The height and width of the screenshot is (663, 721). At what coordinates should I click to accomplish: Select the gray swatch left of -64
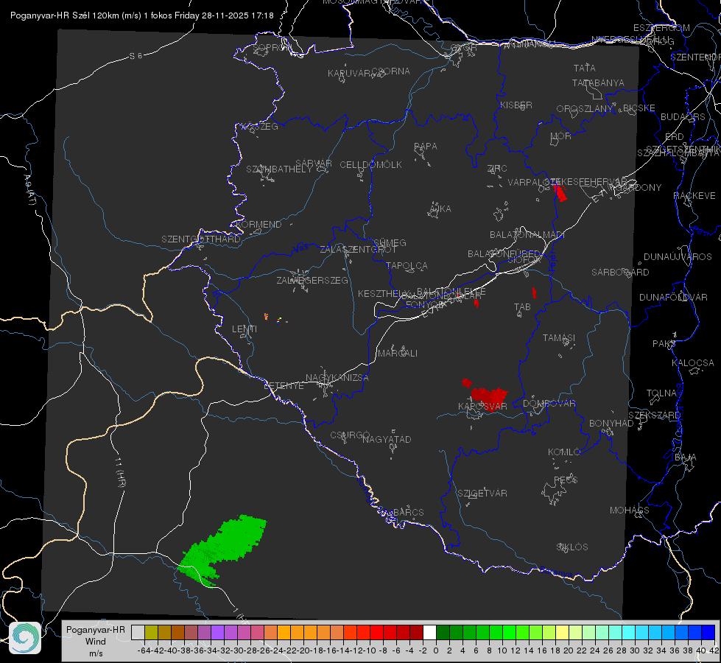[138, 633]
